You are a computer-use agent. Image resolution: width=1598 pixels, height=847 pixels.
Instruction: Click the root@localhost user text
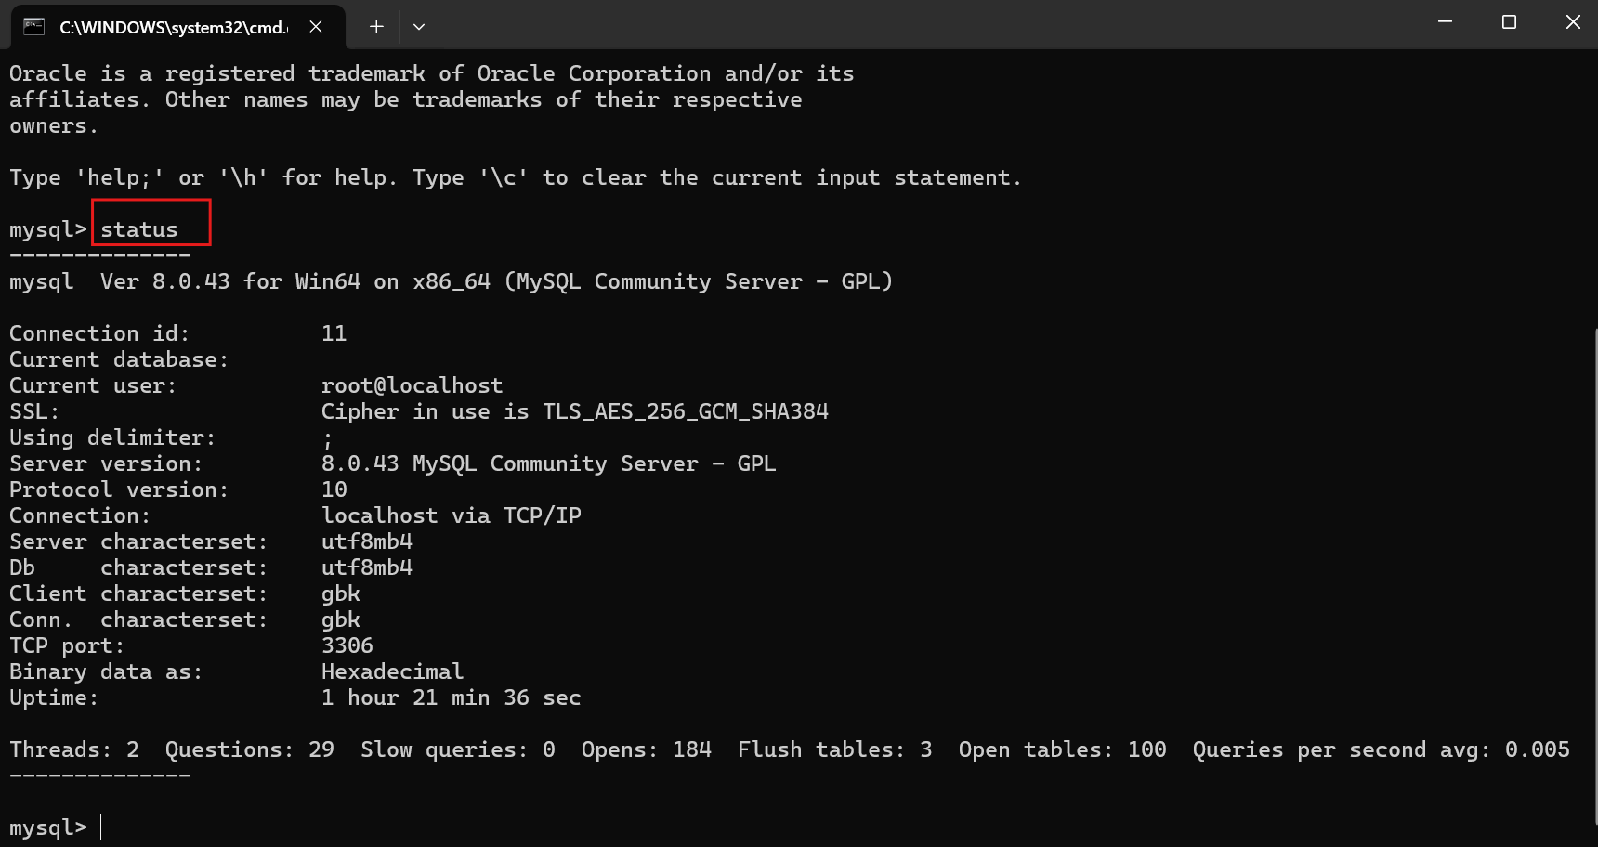413,384
